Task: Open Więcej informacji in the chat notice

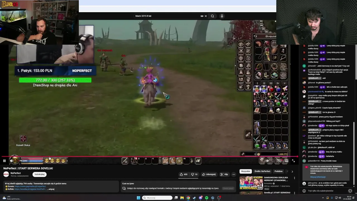Action: click(318, 177)
